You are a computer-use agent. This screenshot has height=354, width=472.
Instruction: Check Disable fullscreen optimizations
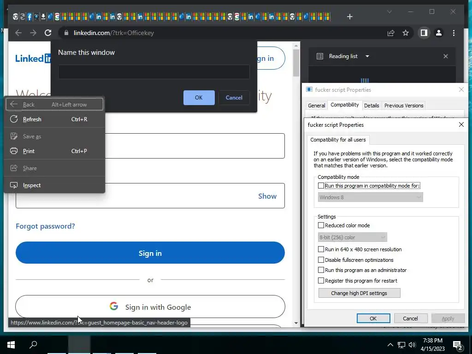click(321, 260)
